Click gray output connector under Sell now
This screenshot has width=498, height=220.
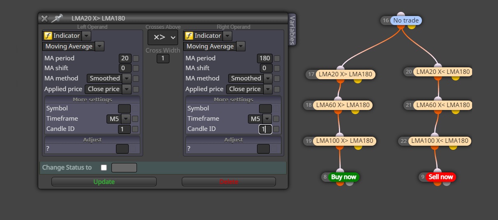click(x=447, y=183)
